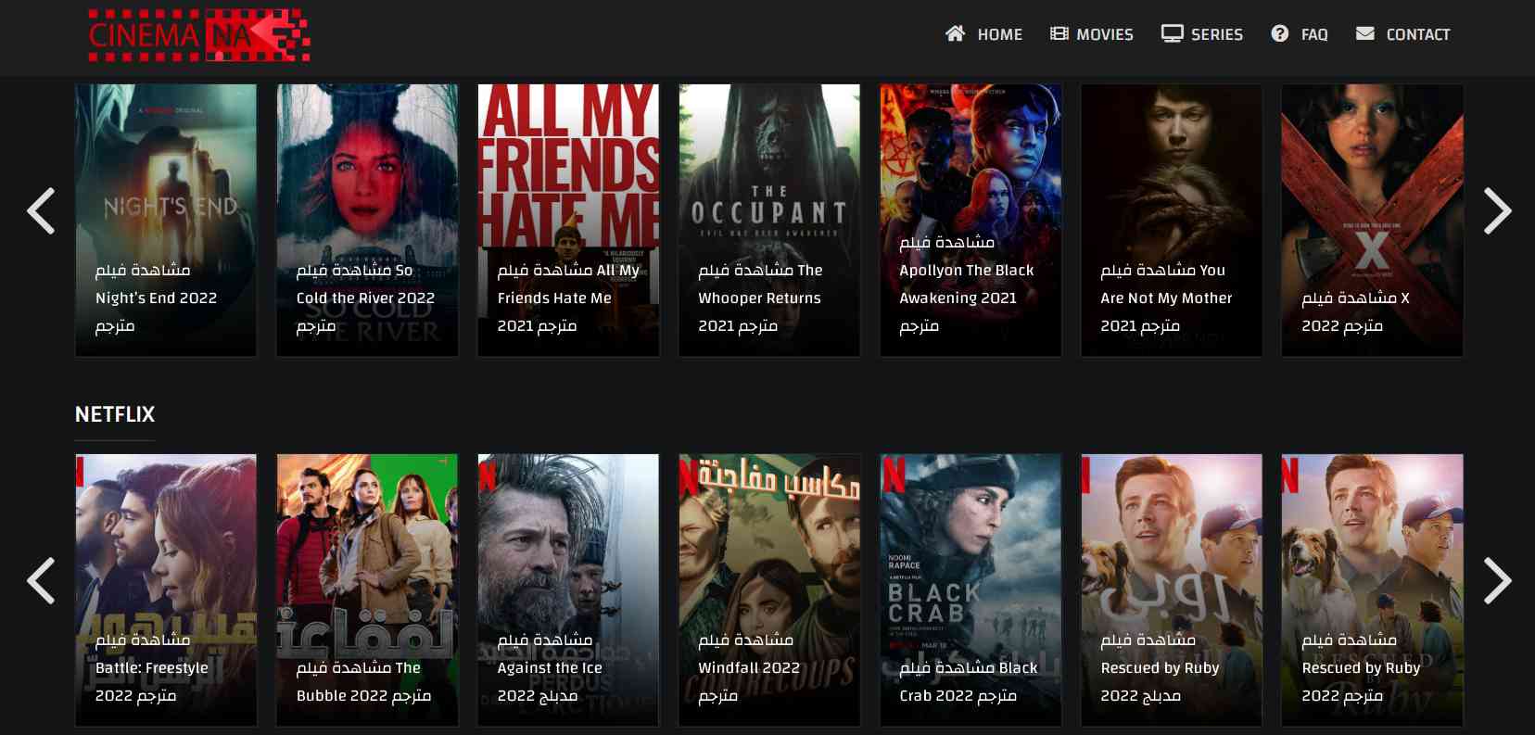This screenshot has width=1535, height=735.
Task: Go to next slide in Netflix carousel
Action: tap(1497, 580)
